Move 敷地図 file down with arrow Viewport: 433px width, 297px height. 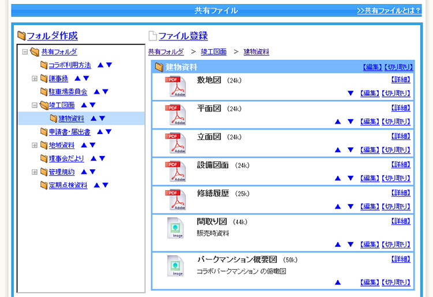350,94
